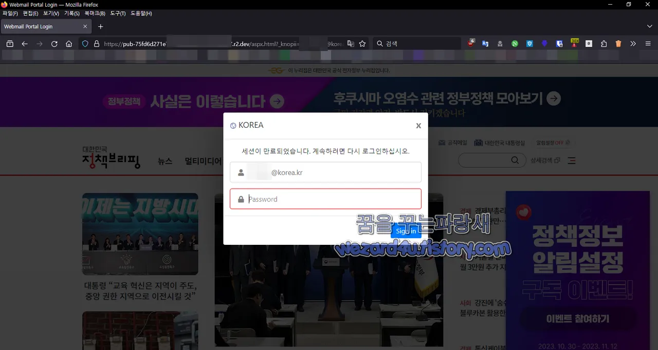This screenshot has height=350, width=658.
Task: Toggle tracking protection shield in address bar
Action: tap(86, 44)
